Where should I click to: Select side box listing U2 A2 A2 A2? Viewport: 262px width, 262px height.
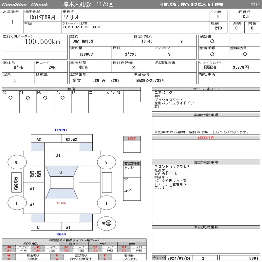click(16, 182)
